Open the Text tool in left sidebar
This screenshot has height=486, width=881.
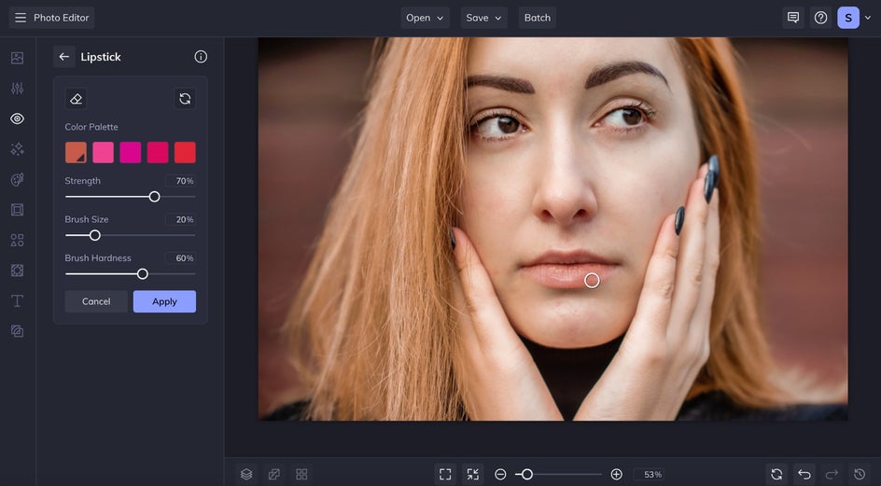click(17, 300)
